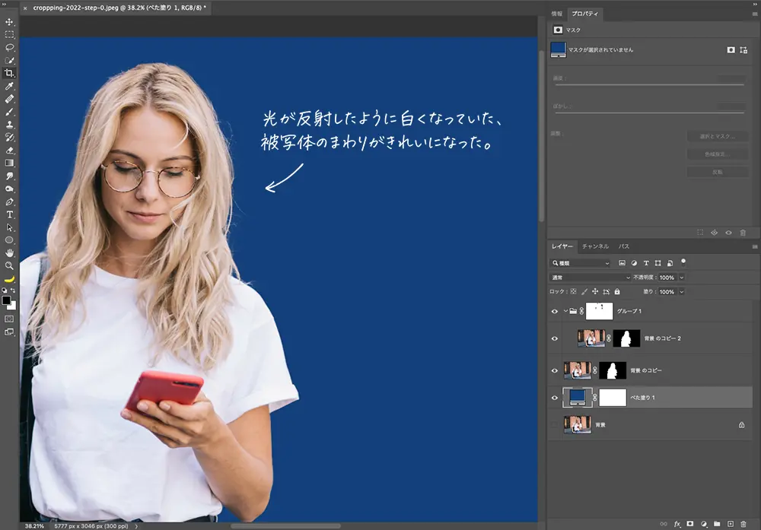
Task: Select the Move tool
Action: (10, 24)
